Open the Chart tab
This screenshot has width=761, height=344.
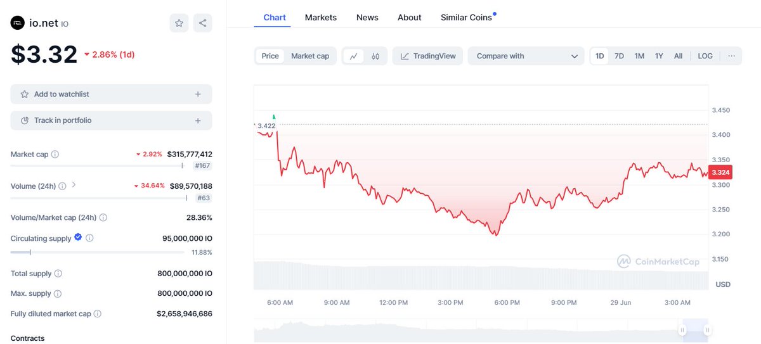point(275,17)
